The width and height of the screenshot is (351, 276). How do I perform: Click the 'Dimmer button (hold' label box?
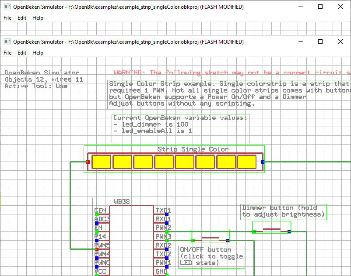click(x=284, y=212)
